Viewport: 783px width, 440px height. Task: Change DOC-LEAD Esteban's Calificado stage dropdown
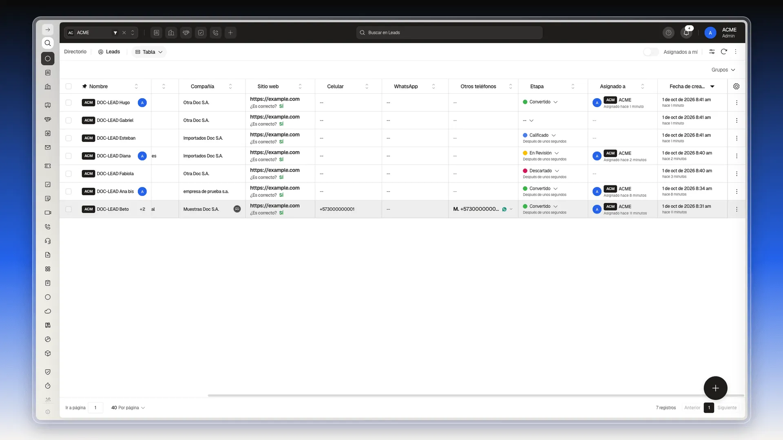[539, 135]
